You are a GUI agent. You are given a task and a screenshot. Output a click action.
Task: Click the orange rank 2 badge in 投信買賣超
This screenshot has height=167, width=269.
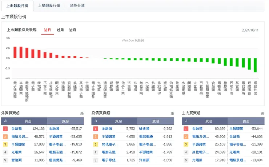coord(96,137)
